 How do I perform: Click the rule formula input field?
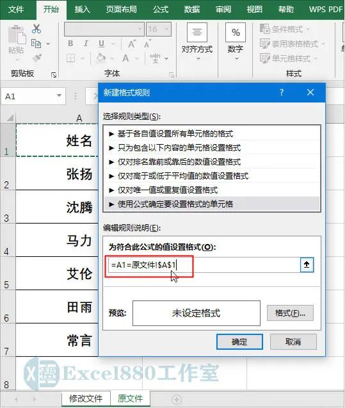[x=204, y=265]
